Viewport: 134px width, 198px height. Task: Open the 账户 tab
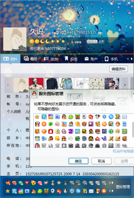click(x=91, y=59)
